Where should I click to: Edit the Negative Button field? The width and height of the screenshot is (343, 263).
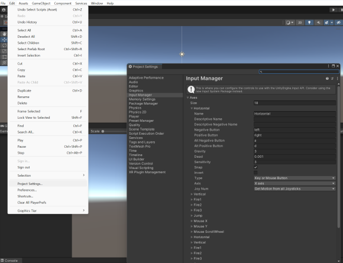click(295, 129)
